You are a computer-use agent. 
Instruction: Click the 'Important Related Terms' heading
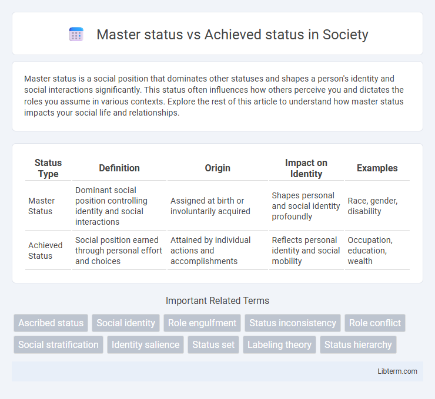217,300
